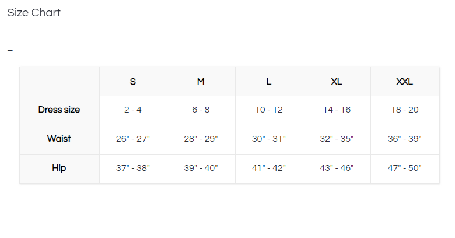Click the XL size column header
Screen dimensions: 455x238
pyautogui.click(x=337, y=82)
